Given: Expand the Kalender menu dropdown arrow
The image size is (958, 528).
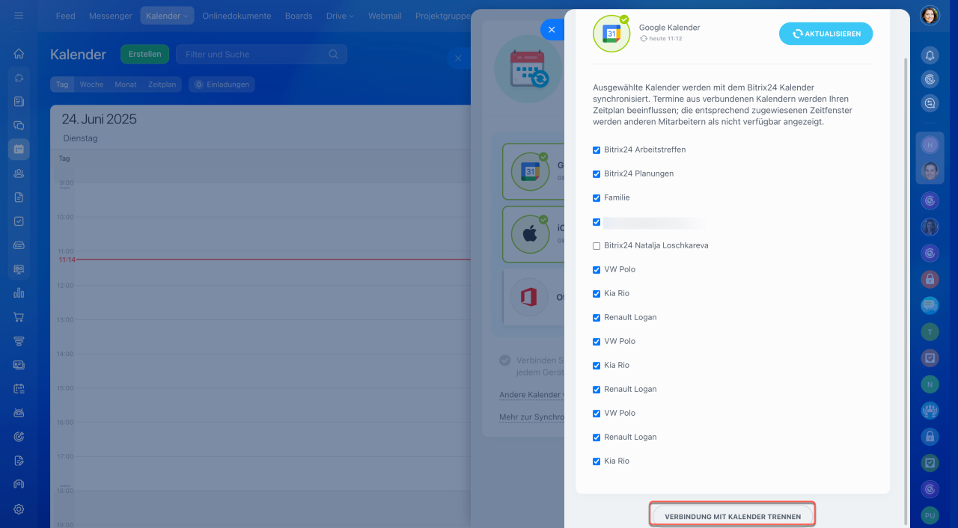Looking at the screenshot, I should [x=186, y=16].
